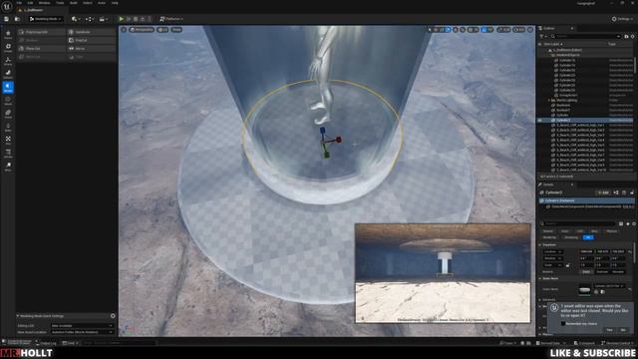Start the Mirror tool
The height and width of the screenshot is (359, 638).
91,49
